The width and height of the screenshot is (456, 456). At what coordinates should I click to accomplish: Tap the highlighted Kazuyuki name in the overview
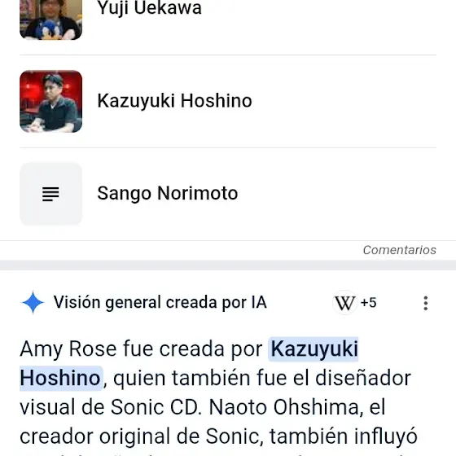(x=313, y=349)
